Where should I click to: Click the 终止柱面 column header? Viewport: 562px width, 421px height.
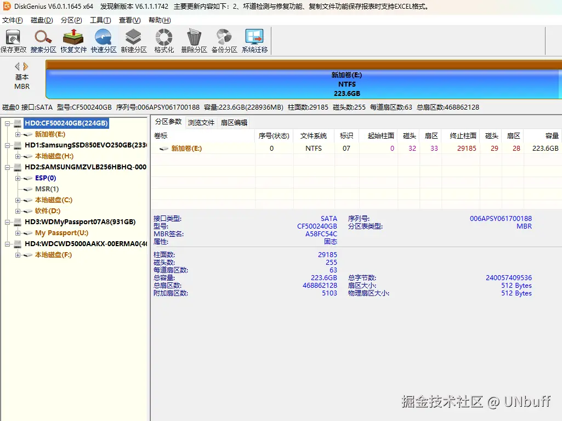point(461,136)
